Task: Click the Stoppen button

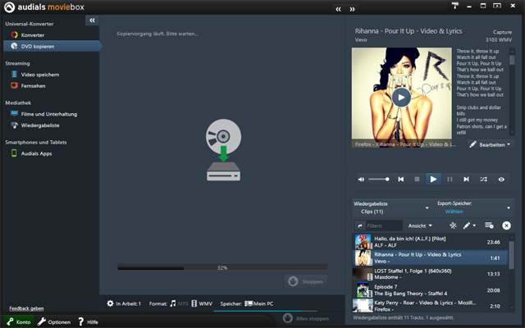Action: click(x=306, y=281)
